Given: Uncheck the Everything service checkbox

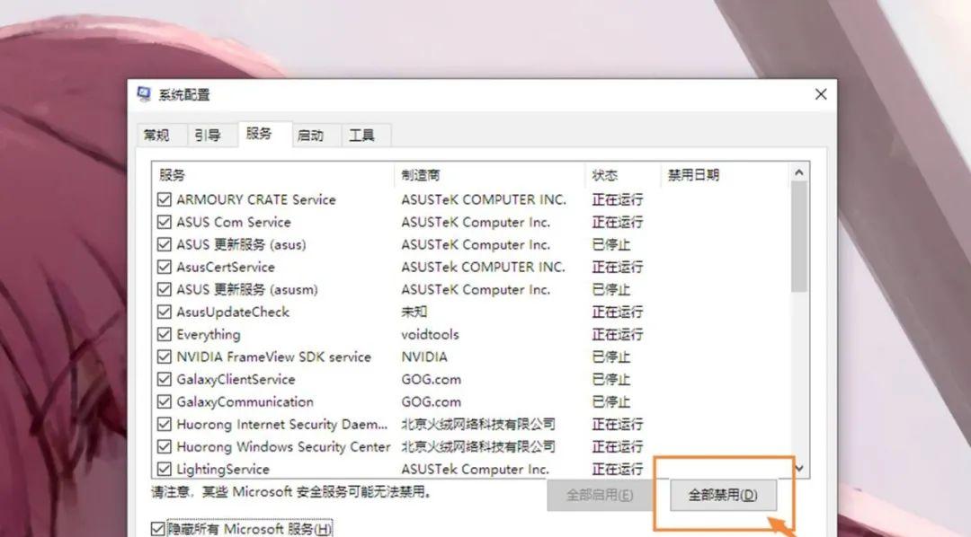Looking at the screenshot, I should pyautogui.click(x=165, y=334).
